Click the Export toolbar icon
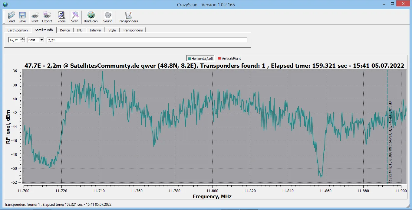Viewport: 412px width, 210px height. [x=47, y=17]
